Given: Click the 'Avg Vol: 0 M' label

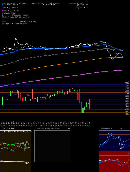Looking at the screenshot, I should point(82,5).
